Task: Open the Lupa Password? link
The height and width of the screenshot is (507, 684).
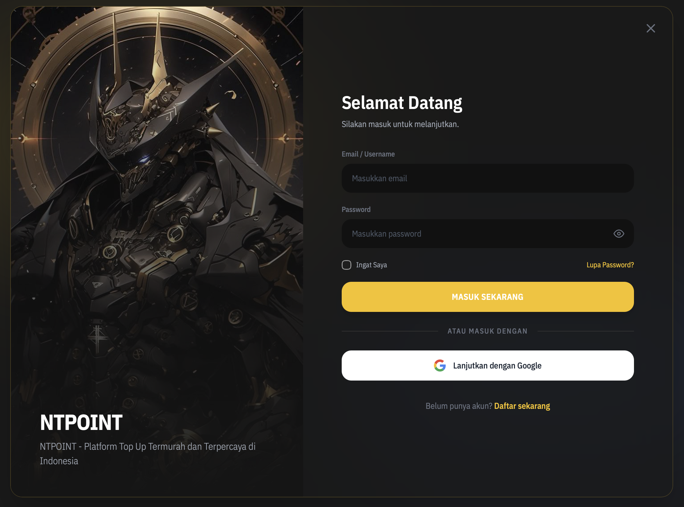Action: point(610,265)
